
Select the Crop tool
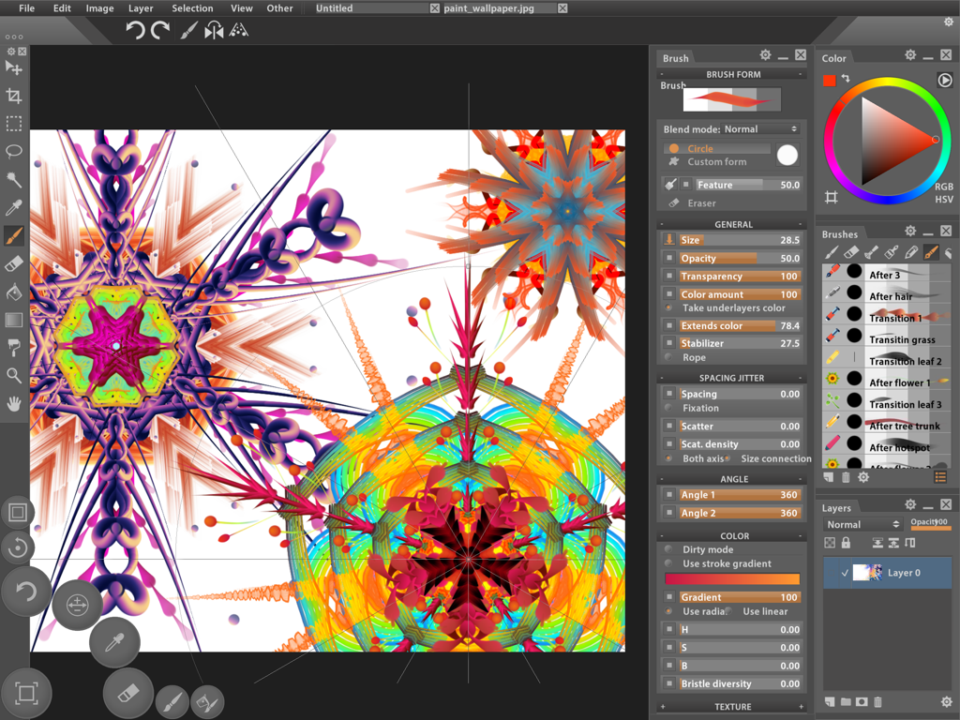click(14, 96)
